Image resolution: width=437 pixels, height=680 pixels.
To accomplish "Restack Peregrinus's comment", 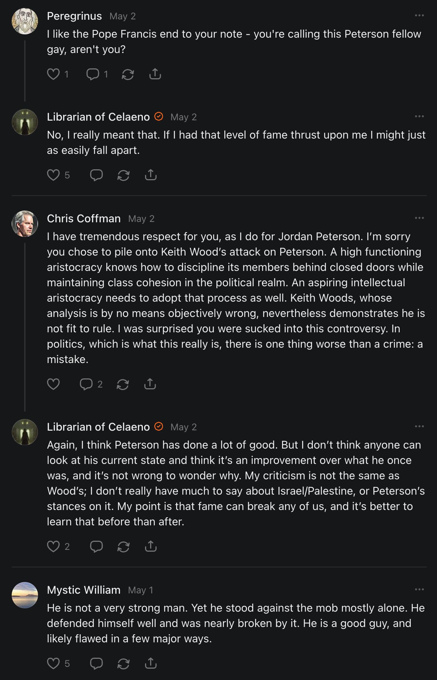I will (x=128, y=74).
